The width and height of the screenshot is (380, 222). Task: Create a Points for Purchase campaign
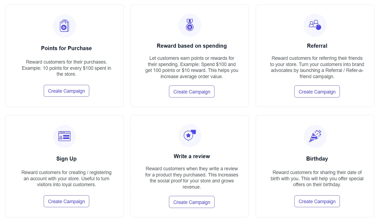tap(66, 91)
